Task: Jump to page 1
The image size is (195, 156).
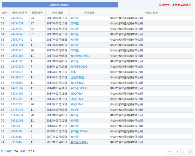Action: tap(184, 152)
